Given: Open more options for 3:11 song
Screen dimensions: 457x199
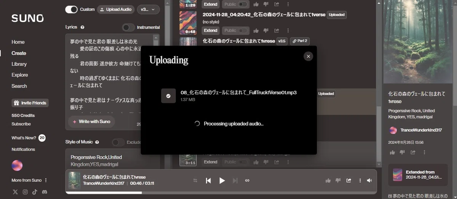Looking at the screenshot, I should coord(288,162).
